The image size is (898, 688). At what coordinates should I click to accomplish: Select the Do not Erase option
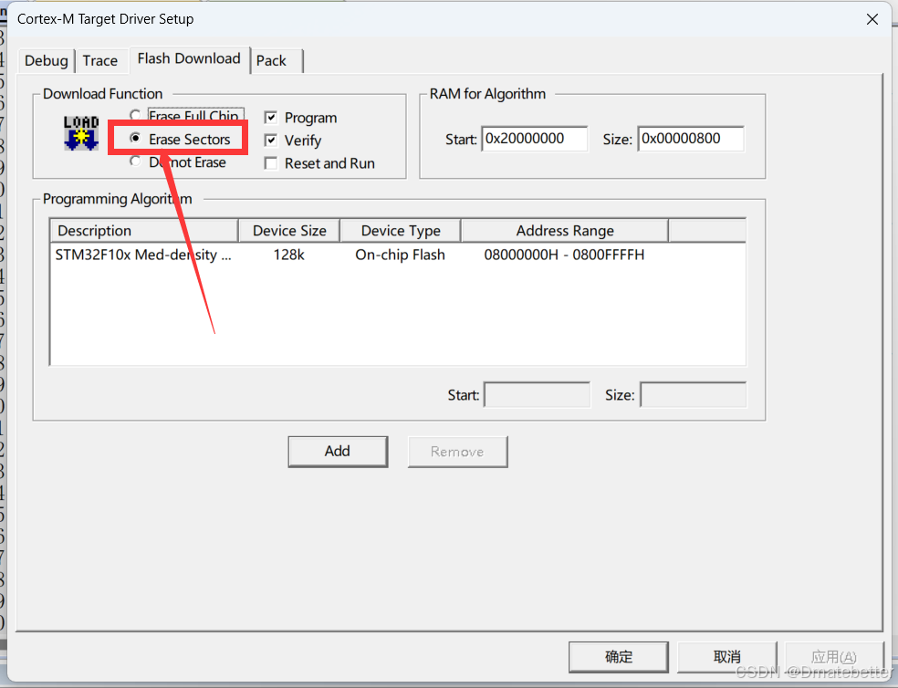pos(135,162)
